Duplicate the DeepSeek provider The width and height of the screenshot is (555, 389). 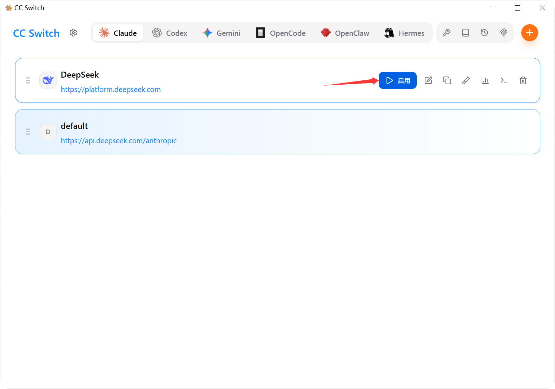click(x=447, y=80)
